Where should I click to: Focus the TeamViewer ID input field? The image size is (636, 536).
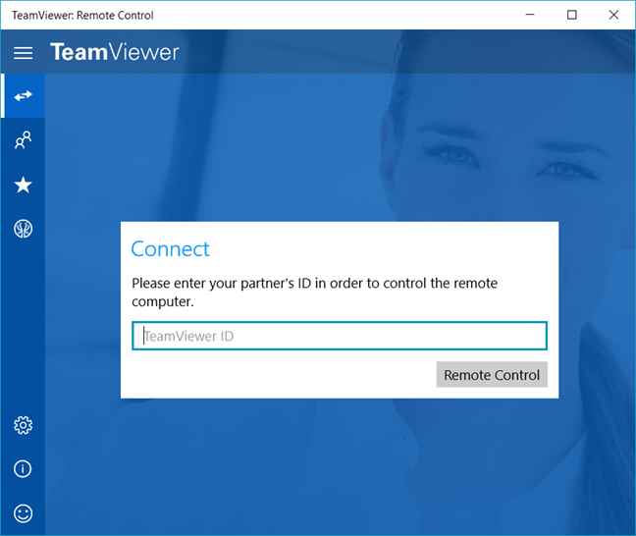tap(340, 336)
